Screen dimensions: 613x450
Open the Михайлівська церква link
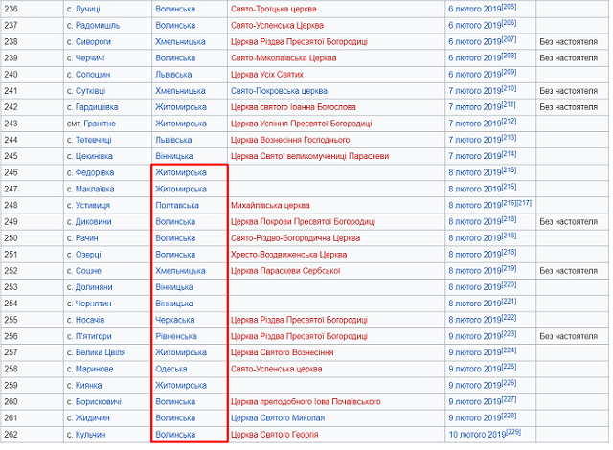pos(270,206)
